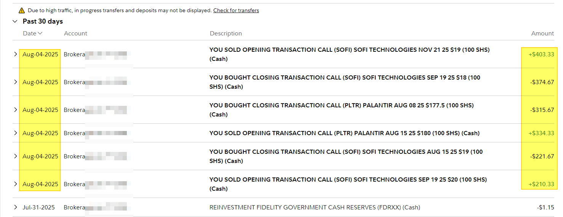
Task: Expand the SOFI AUG 15 $19 bought row
Action: point(16,156)
